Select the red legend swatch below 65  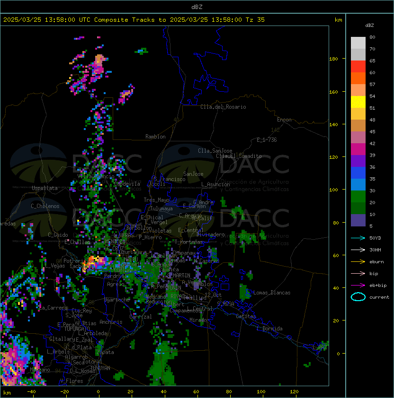click(358, 67)
